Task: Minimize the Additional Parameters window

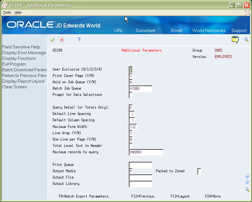Action: click(x=232, y=5)
